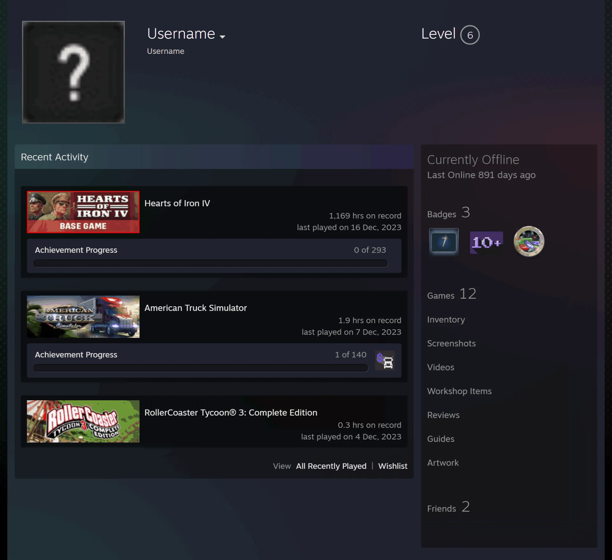Open the round community badge icon

click(529, 241)
